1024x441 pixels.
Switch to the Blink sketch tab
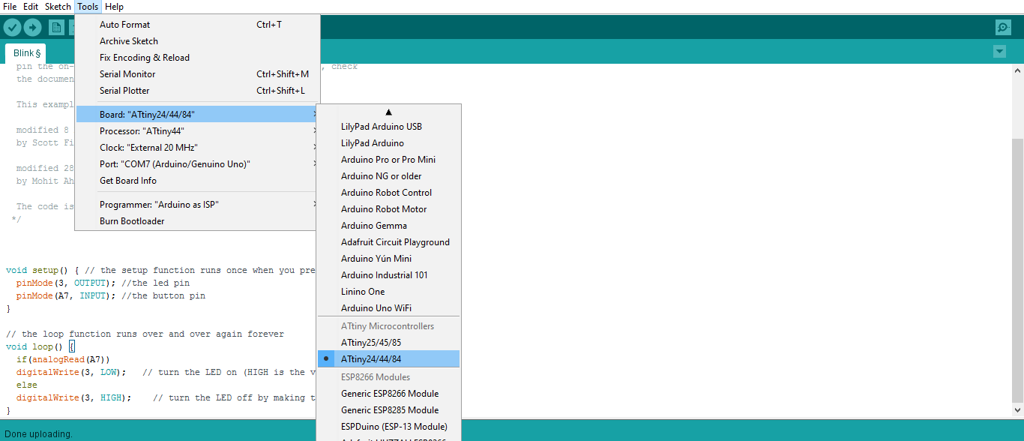click(26, 53)
